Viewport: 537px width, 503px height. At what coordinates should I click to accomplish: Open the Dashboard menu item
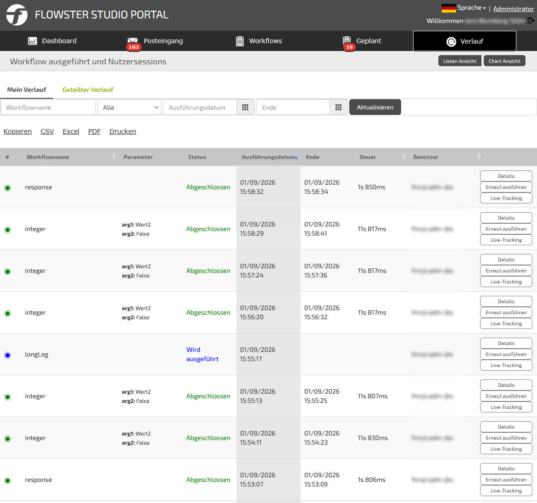tap(52, 41)
